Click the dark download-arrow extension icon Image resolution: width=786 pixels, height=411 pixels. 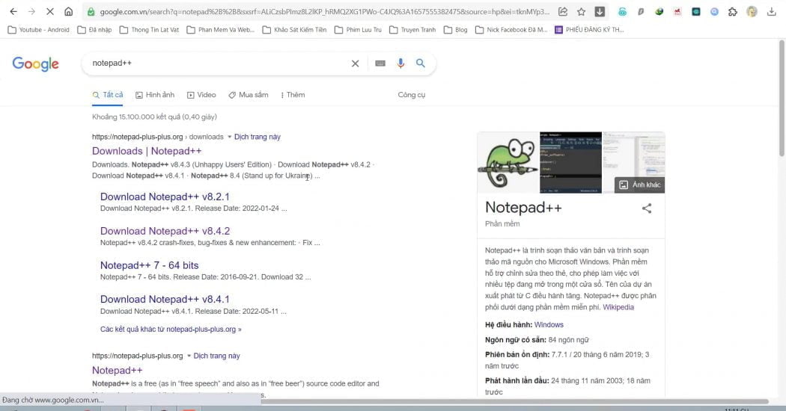(x=600, y=11)
